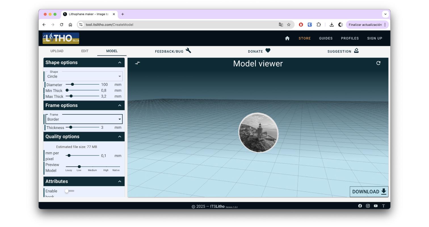Viewport: 429px width, 227px height.
Task: Click SIGN UP in the header
Action: pyautogui.click(x=375, y=38)
